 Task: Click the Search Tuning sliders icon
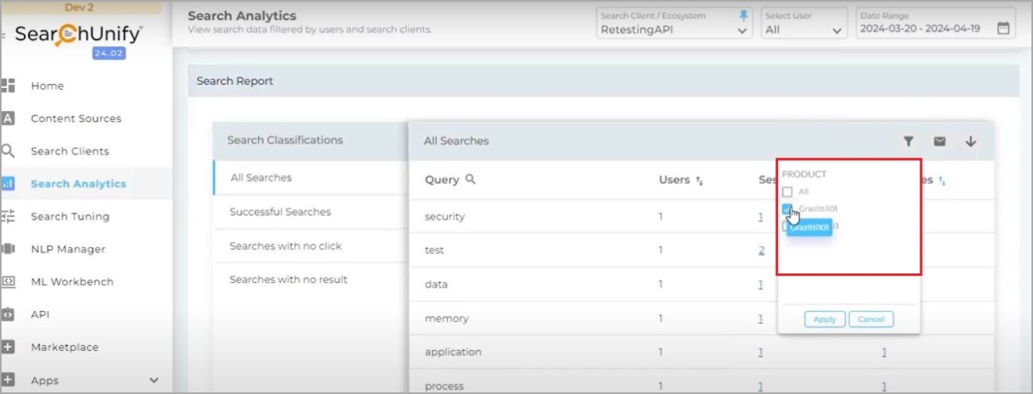click(x=9, y=216)
